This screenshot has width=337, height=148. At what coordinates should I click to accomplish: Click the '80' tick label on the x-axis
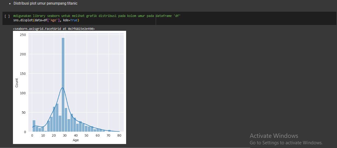pyautogui.click(x=119, y=136)
